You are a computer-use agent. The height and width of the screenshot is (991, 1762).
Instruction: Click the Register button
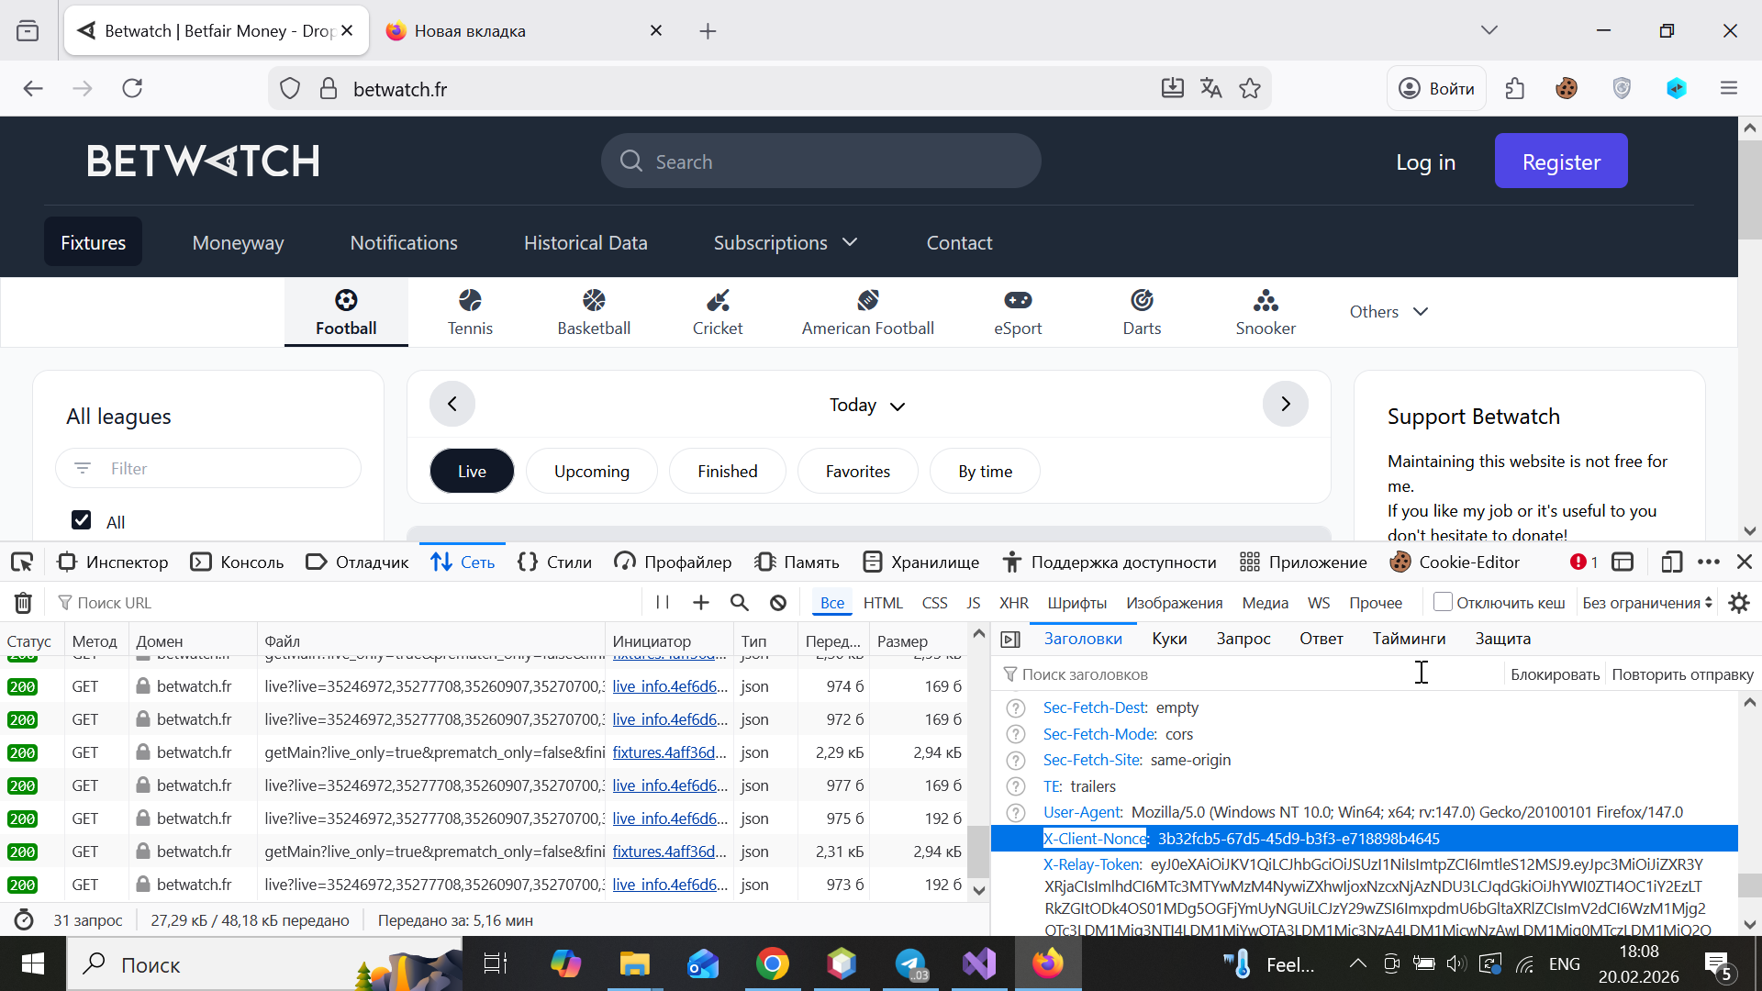[1560, 161]
